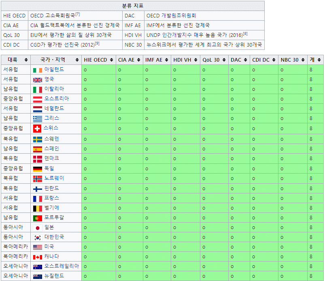Click the legend text '뉴스위크에서 평가한 세계 최고의 국가 상위 30개국'
325x281 pixels.
(204, 45)
